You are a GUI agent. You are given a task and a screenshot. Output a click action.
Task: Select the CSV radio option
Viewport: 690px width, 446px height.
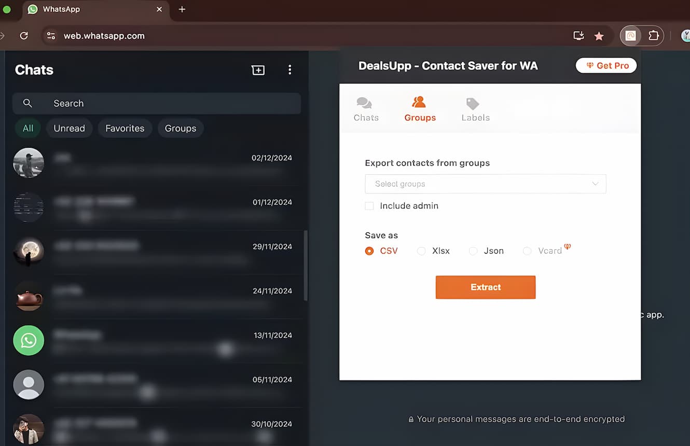(369, 251)
